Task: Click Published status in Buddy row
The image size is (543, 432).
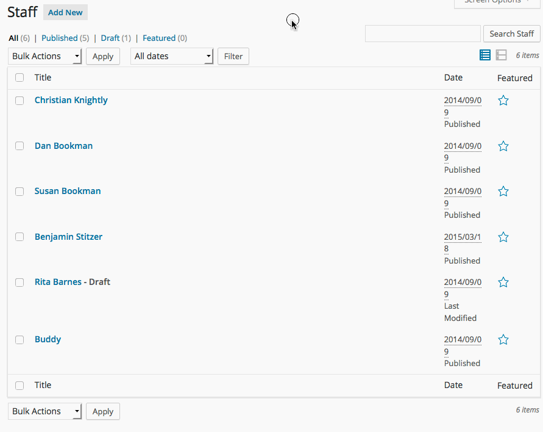Action: tap(462, 363)
